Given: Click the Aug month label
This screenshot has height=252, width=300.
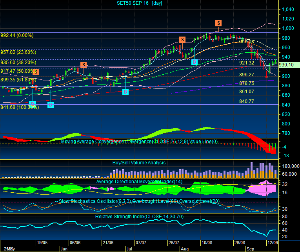Looking at the screenshot, I should click(185, 249).
